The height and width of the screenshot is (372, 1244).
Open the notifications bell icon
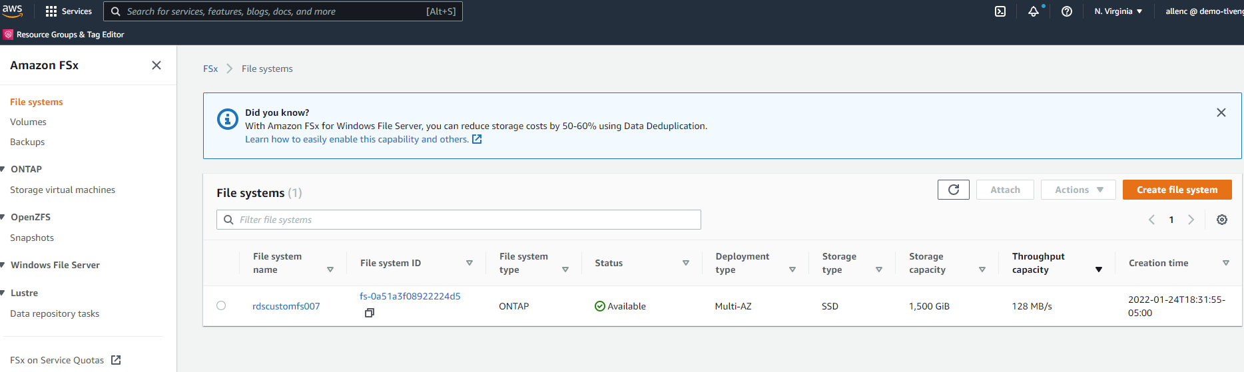coord(1033,11)
